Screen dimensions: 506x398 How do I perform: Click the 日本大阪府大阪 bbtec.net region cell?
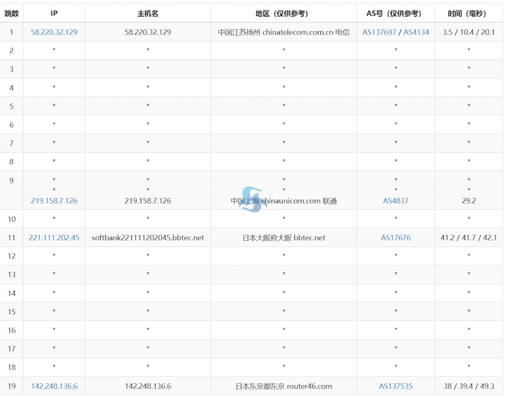pos(283,238)
